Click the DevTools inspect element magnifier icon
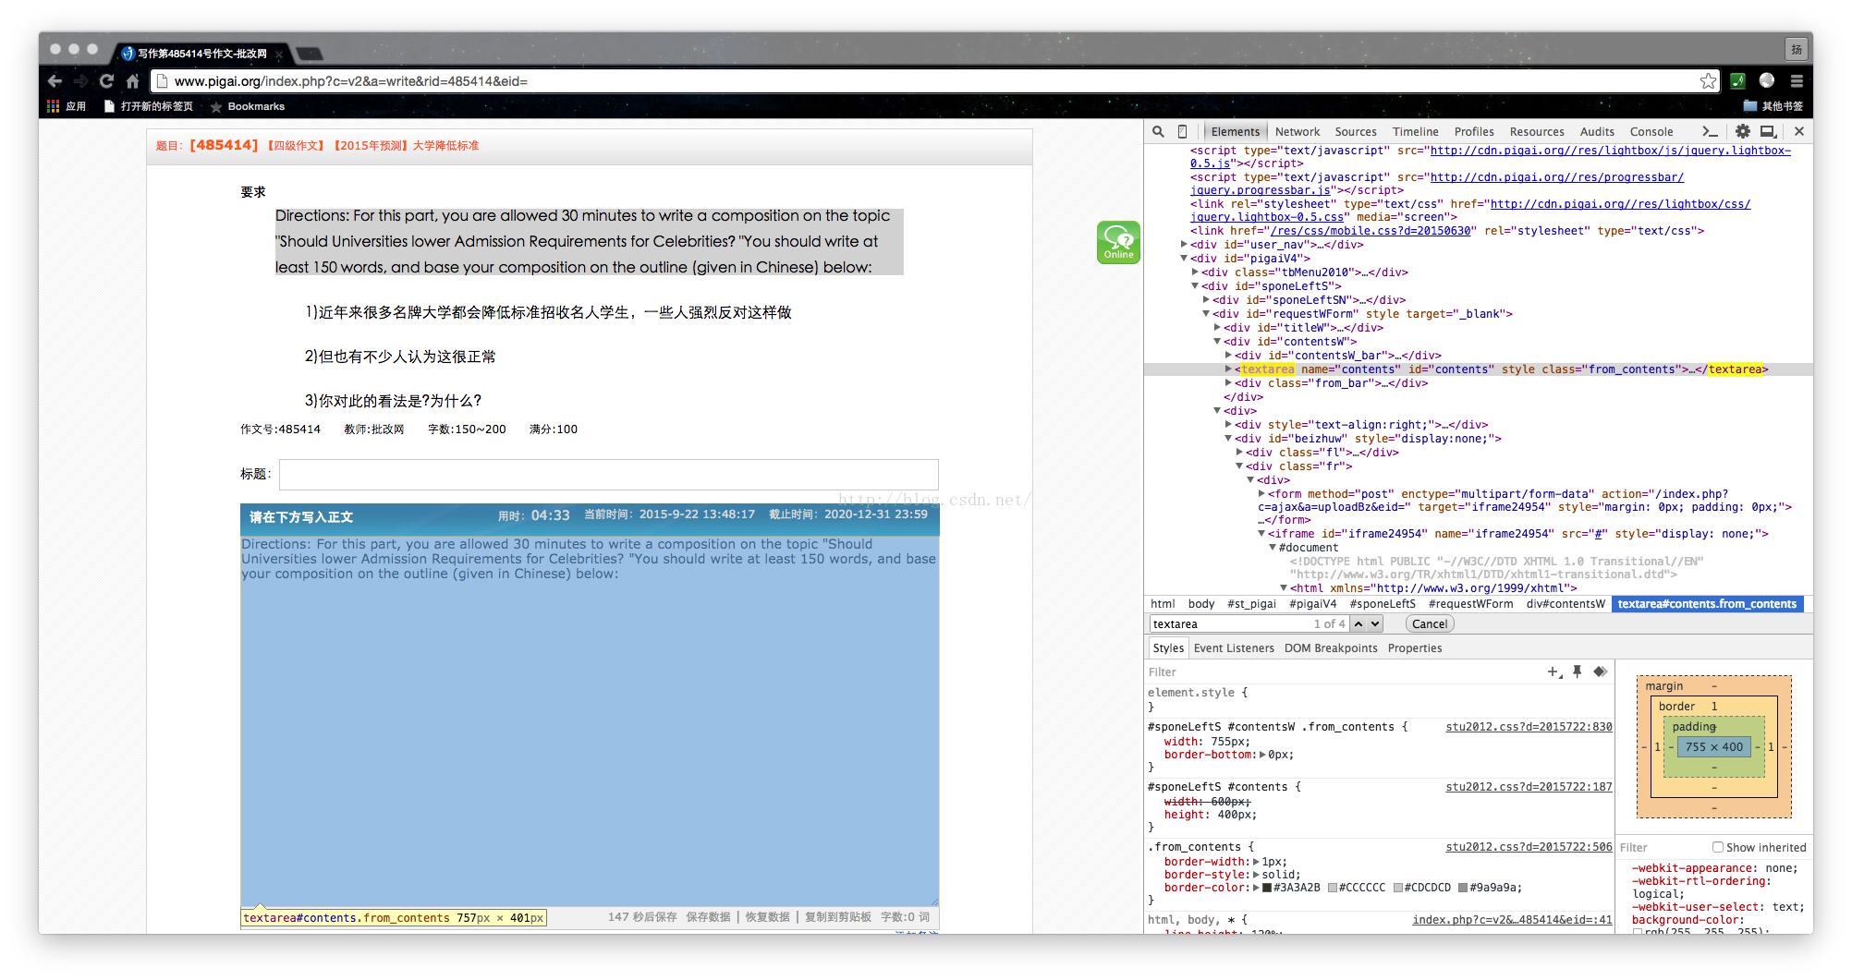This screenshot has width=1852, height=980. [x=1158, y=132]
